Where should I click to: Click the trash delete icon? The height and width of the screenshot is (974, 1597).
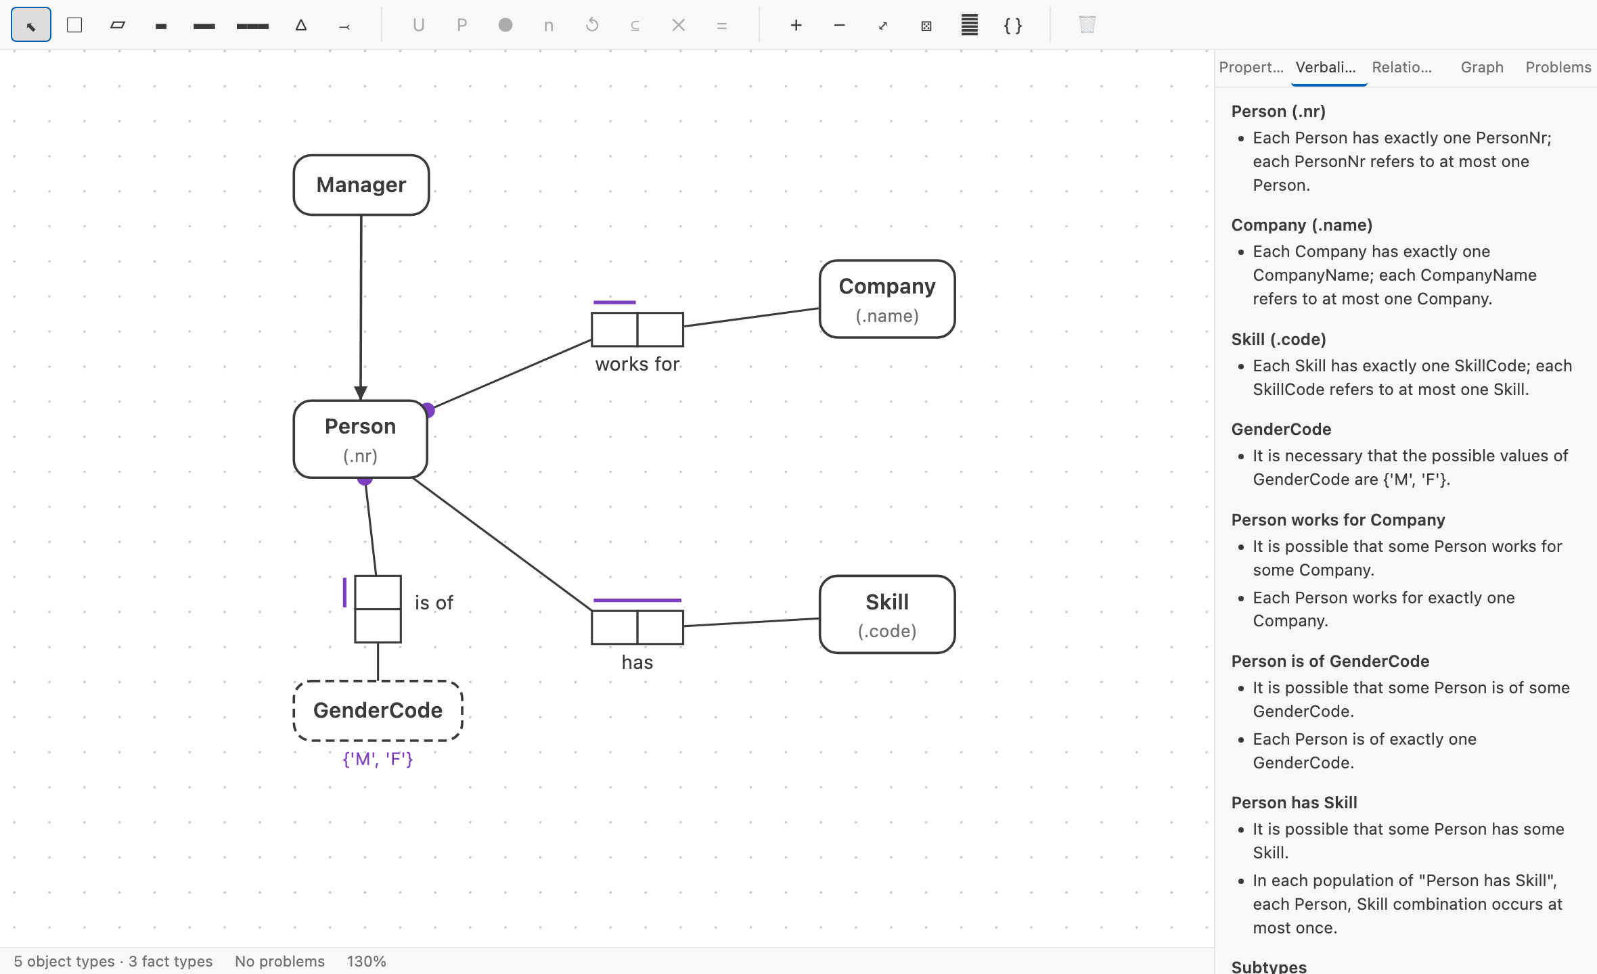(1087, 25)
